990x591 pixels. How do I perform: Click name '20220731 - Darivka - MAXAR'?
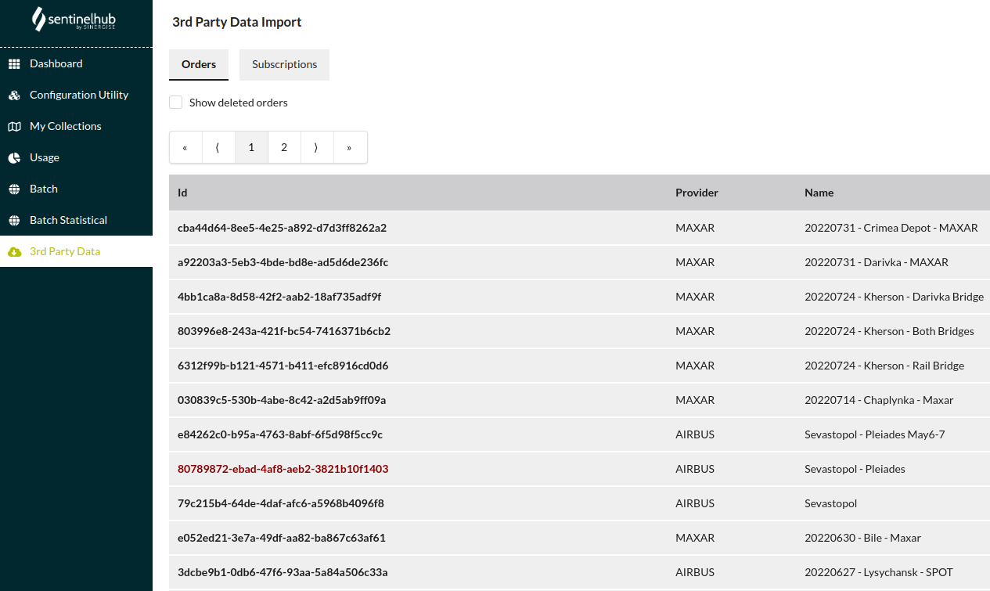[877, 262]
